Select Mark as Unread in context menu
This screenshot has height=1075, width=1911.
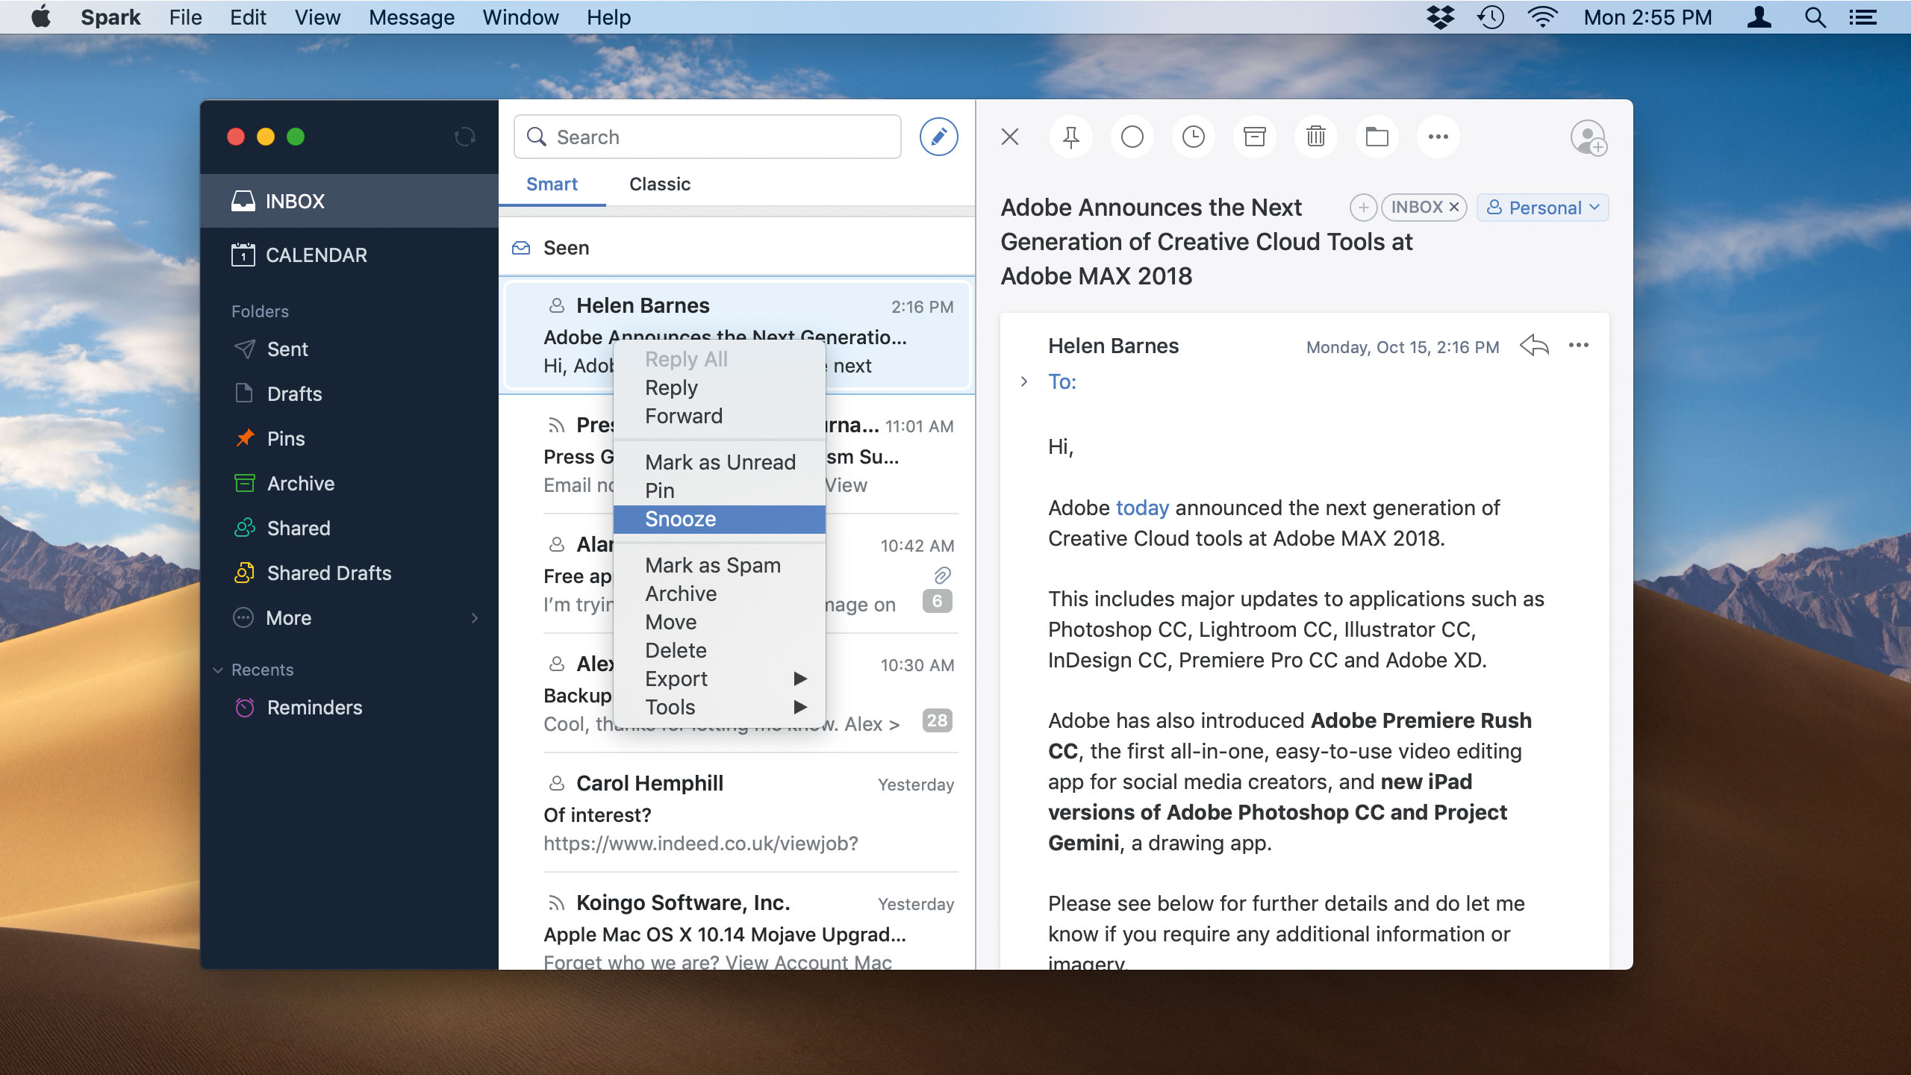(720, 462)
